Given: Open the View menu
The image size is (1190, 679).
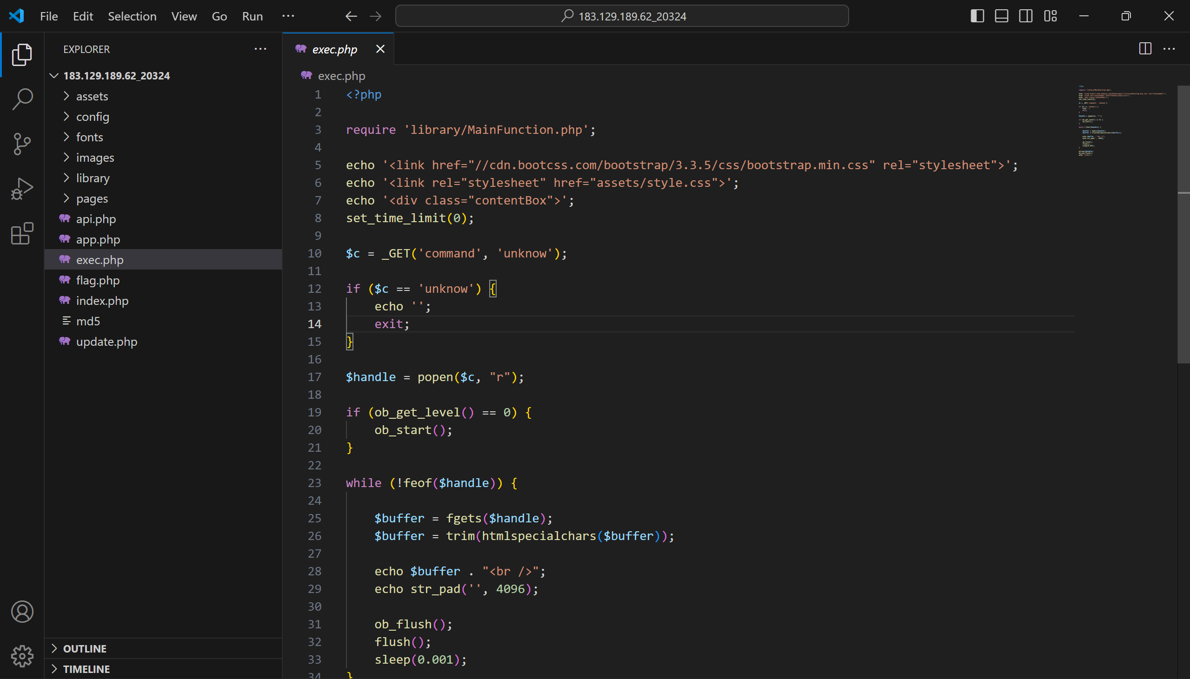Looking at the screenshot, I should coord(184,16).
